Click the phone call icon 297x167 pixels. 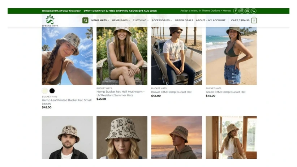pyautogui.click(x=254, y=11)
